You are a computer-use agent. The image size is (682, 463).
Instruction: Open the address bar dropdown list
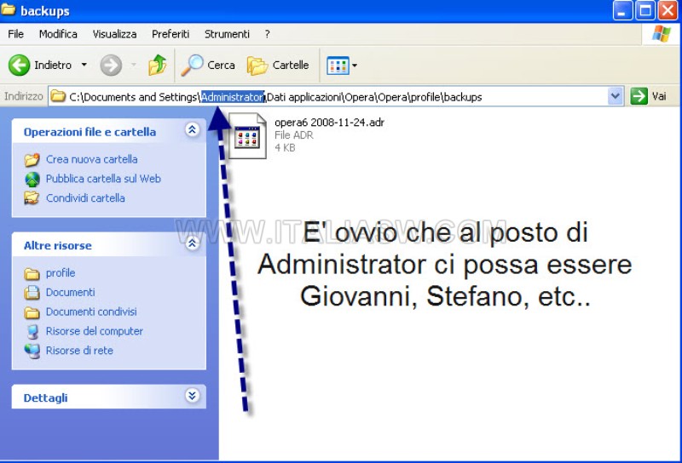616,96
